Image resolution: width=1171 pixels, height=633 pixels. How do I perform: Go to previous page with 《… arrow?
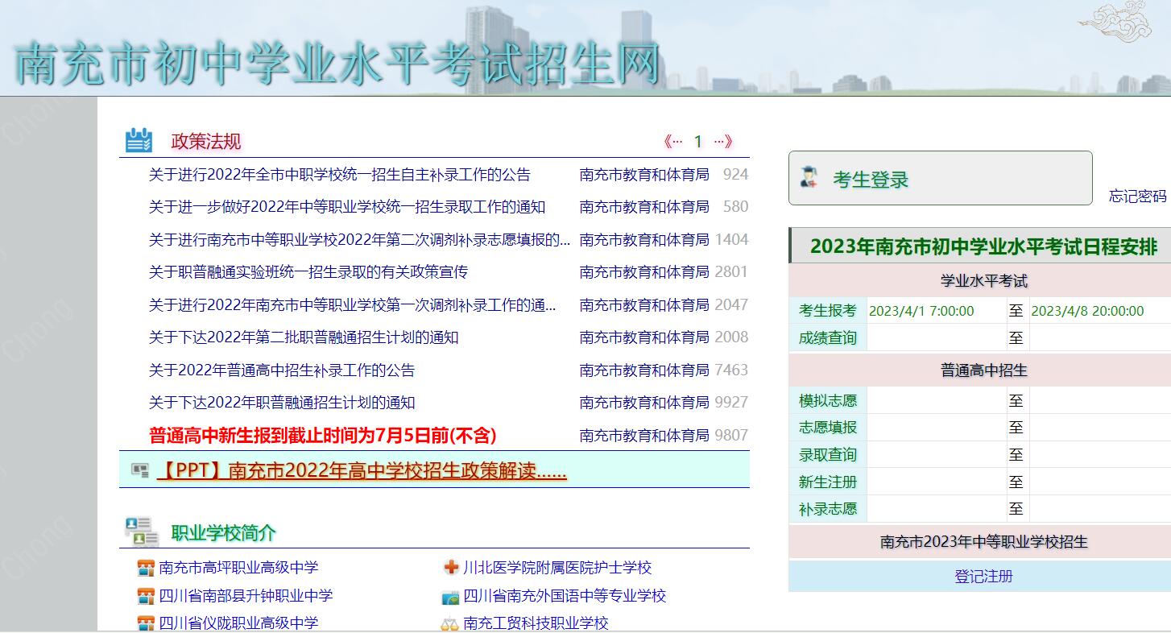point(672,142)
